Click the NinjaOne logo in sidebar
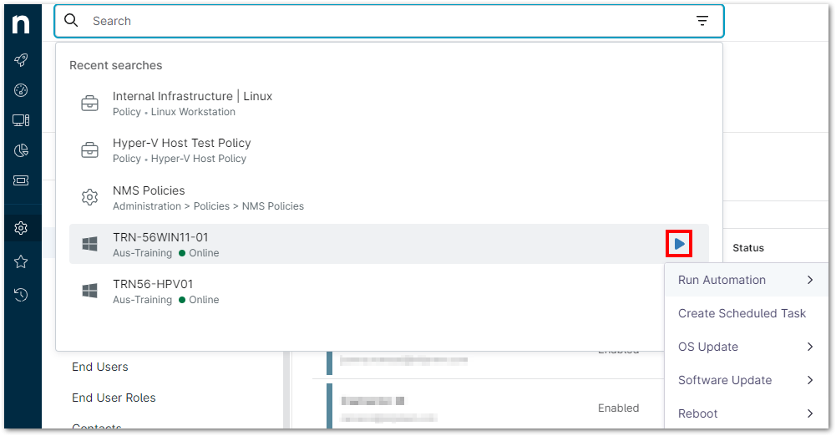 pos(21,25)
